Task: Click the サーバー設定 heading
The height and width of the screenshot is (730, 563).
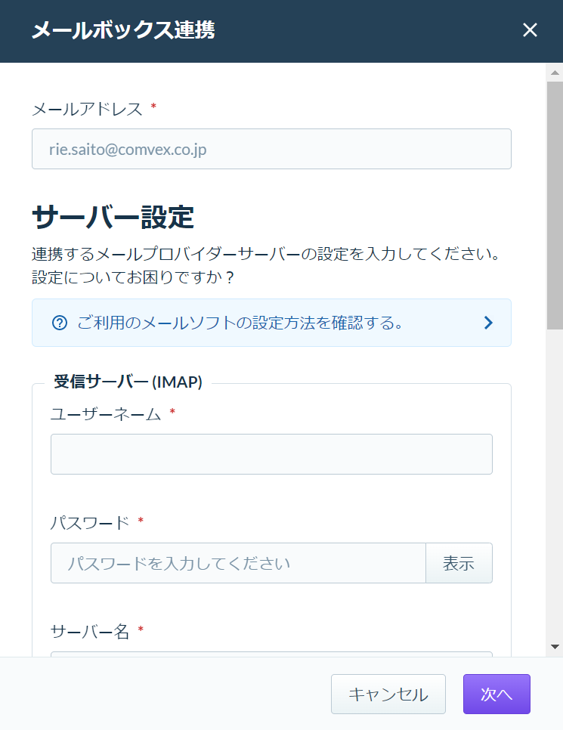Action: (113, 217)
